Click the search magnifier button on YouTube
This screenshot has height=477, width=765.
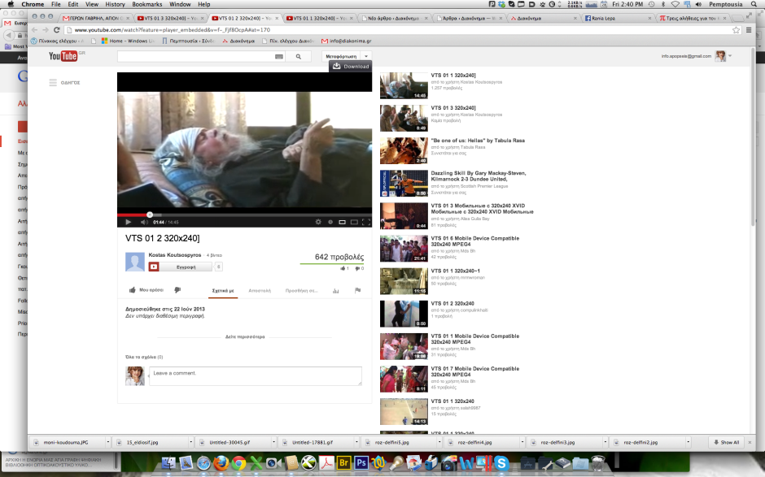coord(299,57)
